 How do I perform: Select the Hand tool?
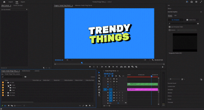[99, 92]
